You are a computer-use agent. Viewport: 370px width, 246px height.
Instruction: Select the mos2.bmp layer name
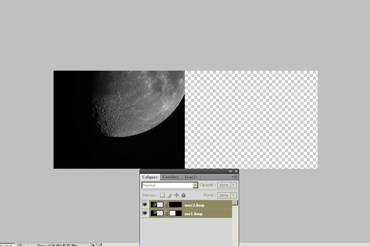pyautogui.click(x=195, y=205)
